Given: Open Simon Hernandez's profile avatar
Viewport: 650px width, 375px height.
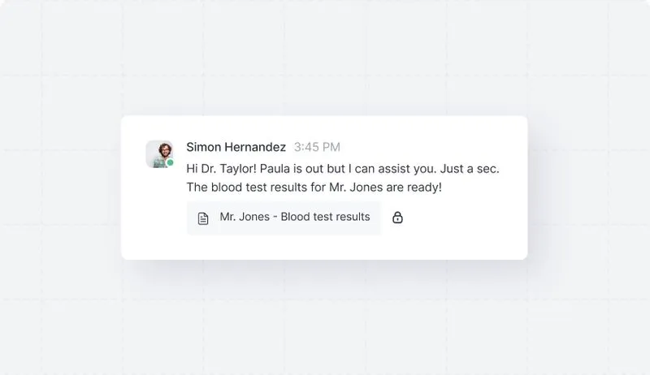Looking at the screenshot, I should point(159,154).
